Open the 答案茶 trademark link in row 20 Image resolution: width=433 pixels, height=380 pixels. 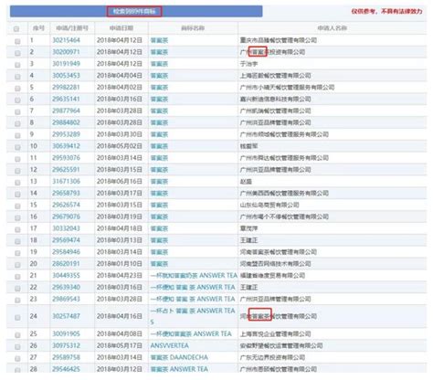[159, 264]
